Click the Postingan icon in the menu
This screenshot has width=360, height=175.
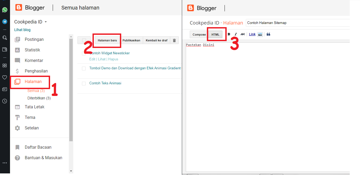(x=17, y=40)
